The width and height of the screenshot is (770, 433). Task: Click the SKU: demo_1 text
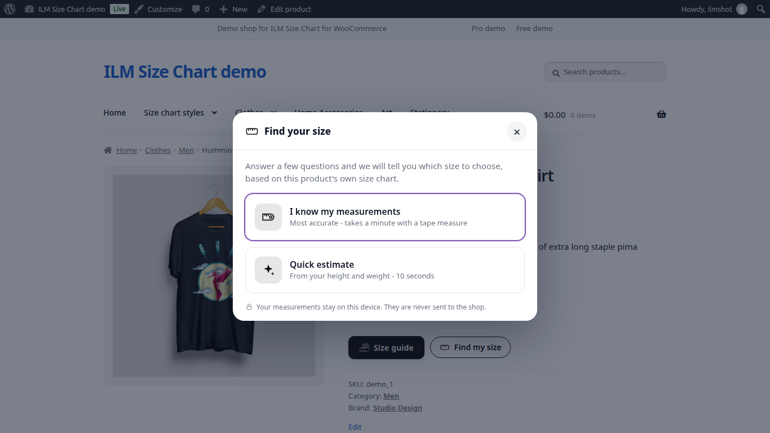[x=371, y=385]
